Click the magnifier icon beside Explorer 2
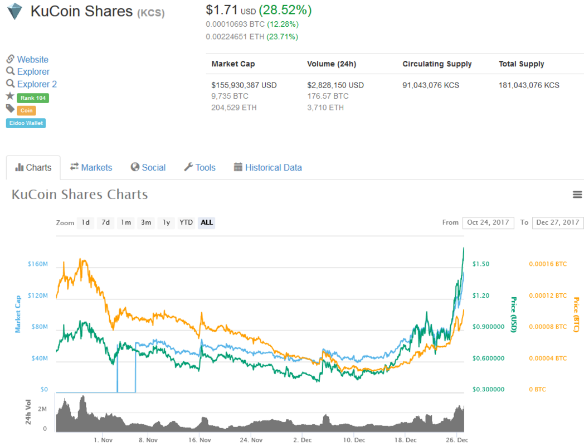Screen dimensions: 584x446 [11, 84]
